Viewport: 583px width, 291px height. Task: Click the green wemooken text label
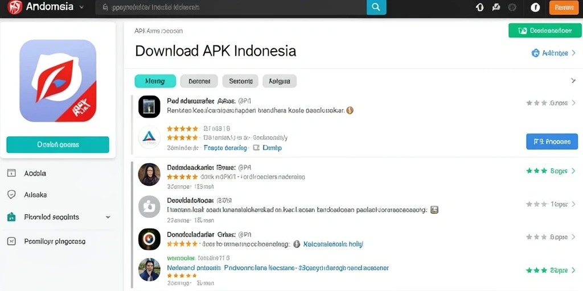[x=181, y=257]
